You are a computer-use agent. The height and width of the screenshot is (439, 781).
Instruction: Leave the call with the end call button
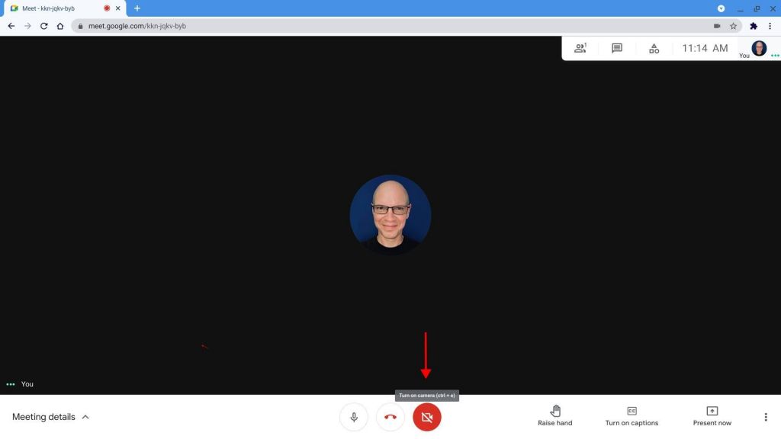pos(390,417)
